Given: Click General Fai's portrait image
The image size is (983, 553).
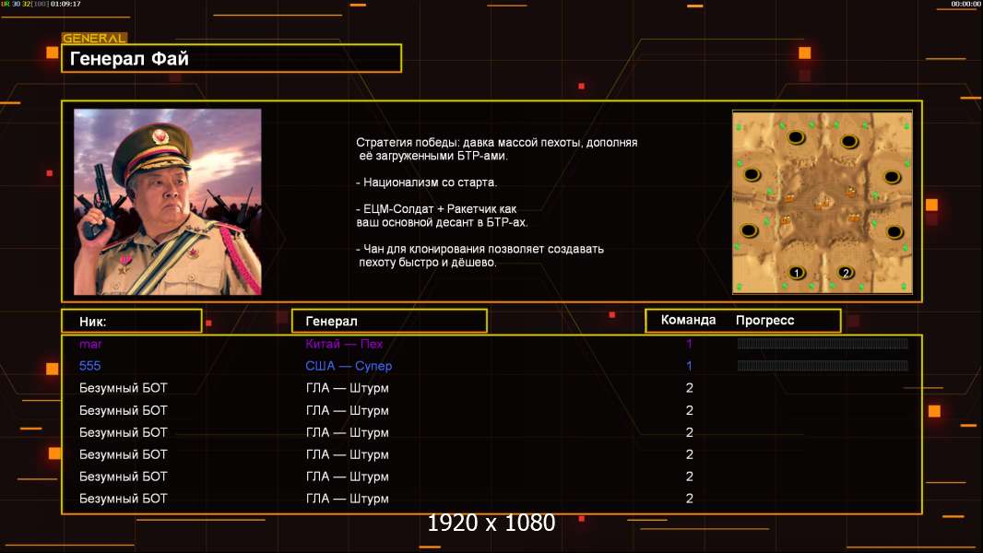Looking at the screenshot, I should click(168, 202).
